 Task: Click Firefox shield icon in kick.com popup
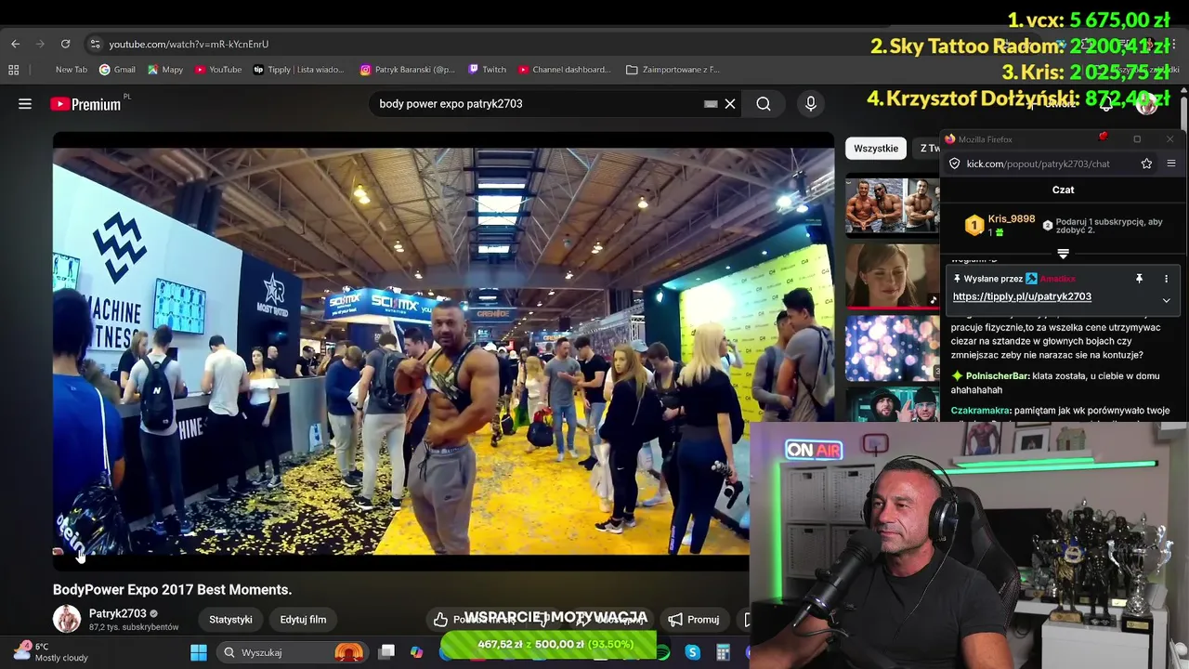click(x=954, y=164)
